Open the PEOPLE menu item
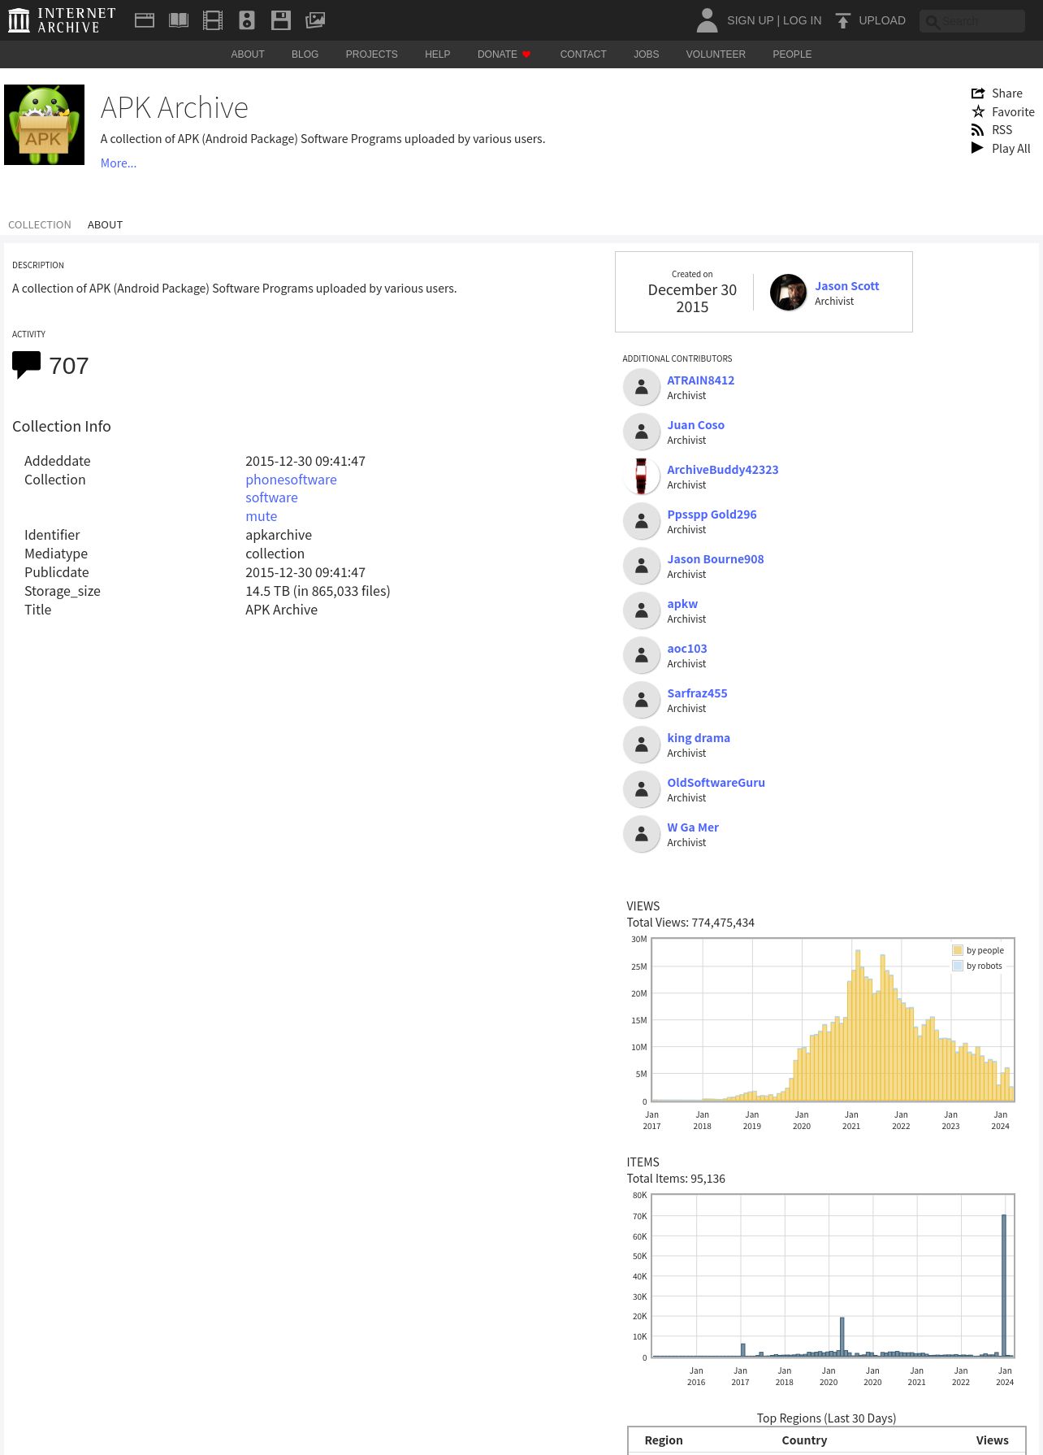This screenshot has width=1043, height=1455. tap(792, 54)
